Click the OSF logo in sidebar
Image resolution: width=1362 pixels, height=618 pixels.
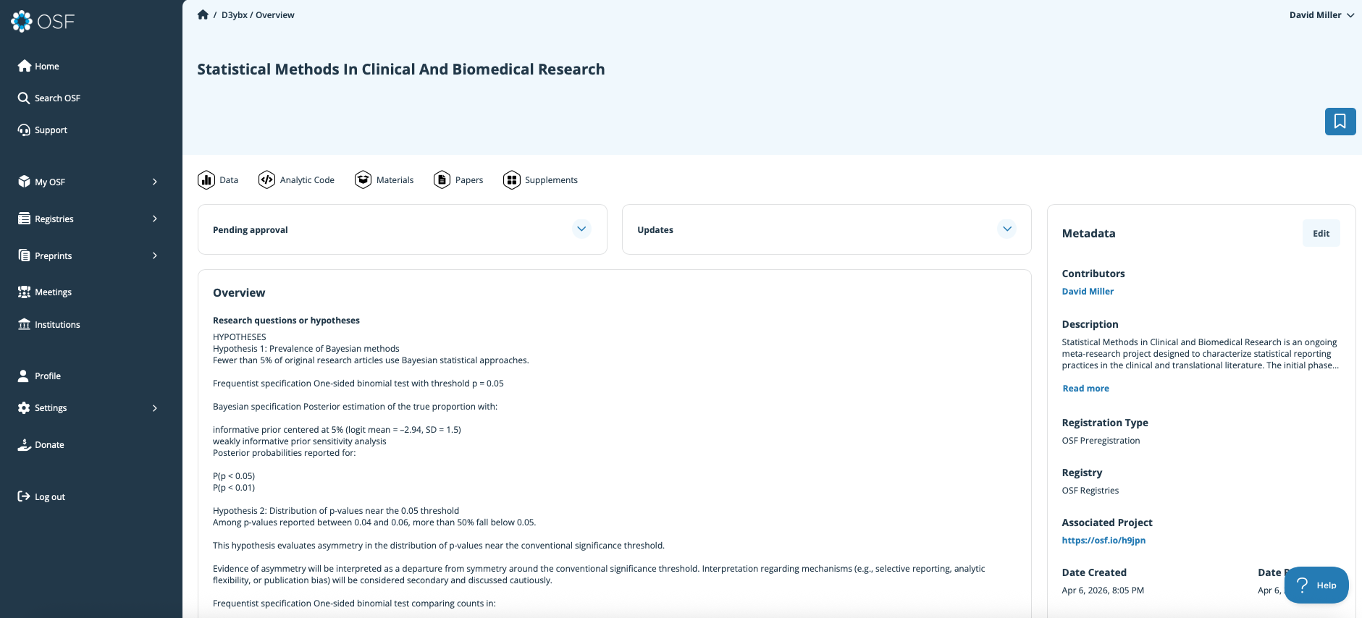[x=43, y=22]
